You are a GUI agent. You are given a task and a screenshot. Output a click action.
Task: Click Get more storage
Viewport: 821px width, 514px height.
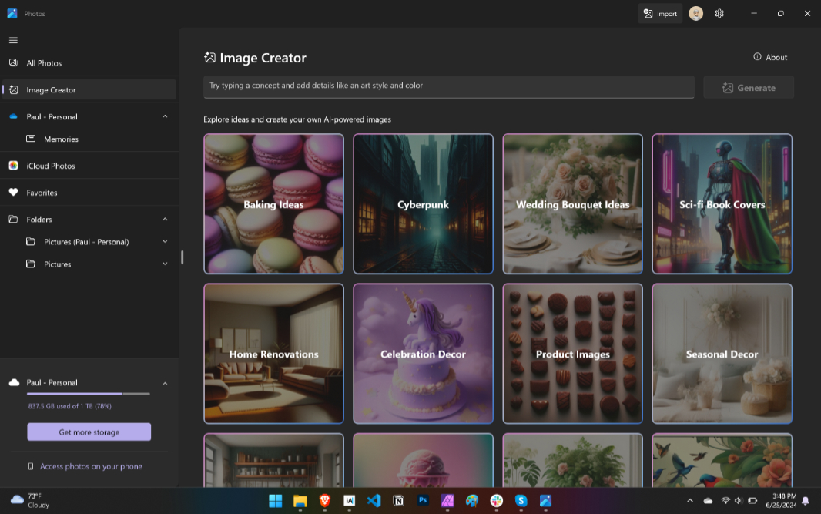click(x=89, y=432)
